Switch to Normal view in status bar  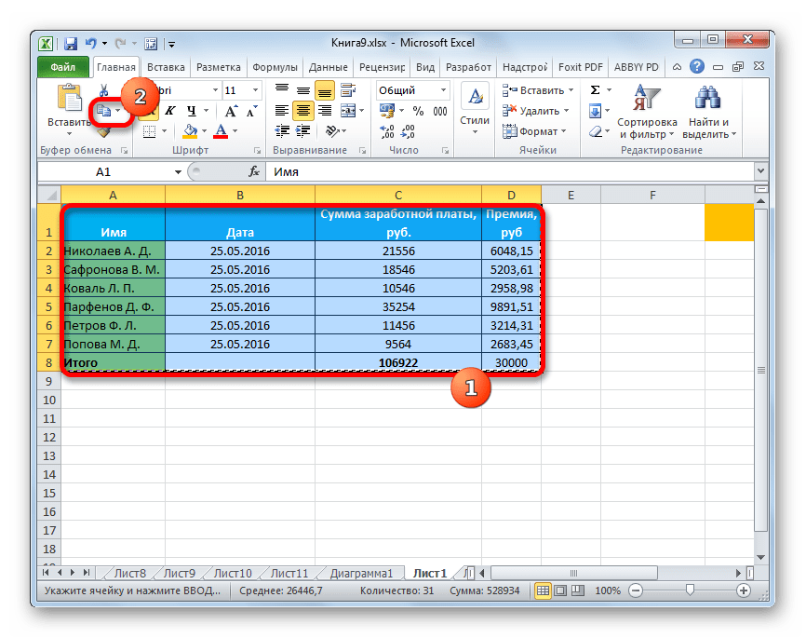click(543, 590)
